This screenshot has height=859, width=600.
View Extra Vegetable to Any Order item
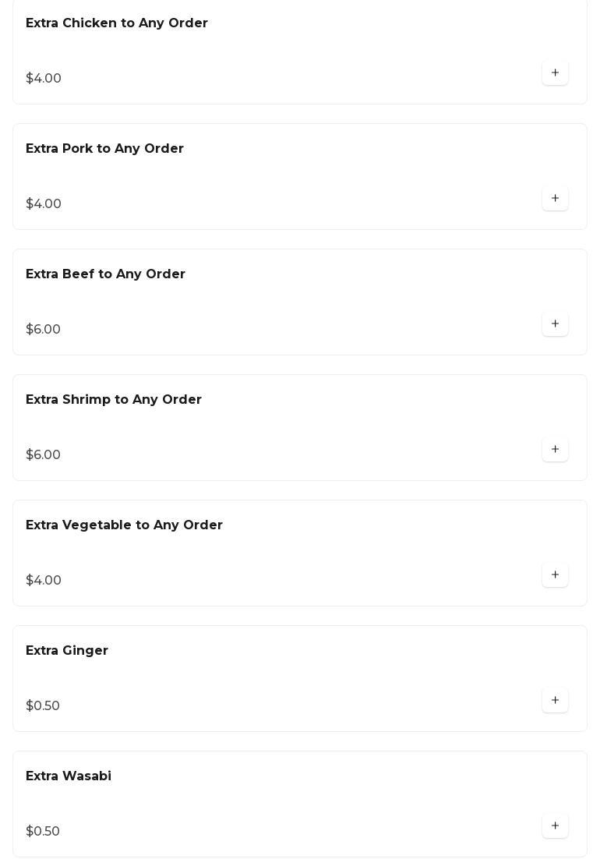(124, 525)
